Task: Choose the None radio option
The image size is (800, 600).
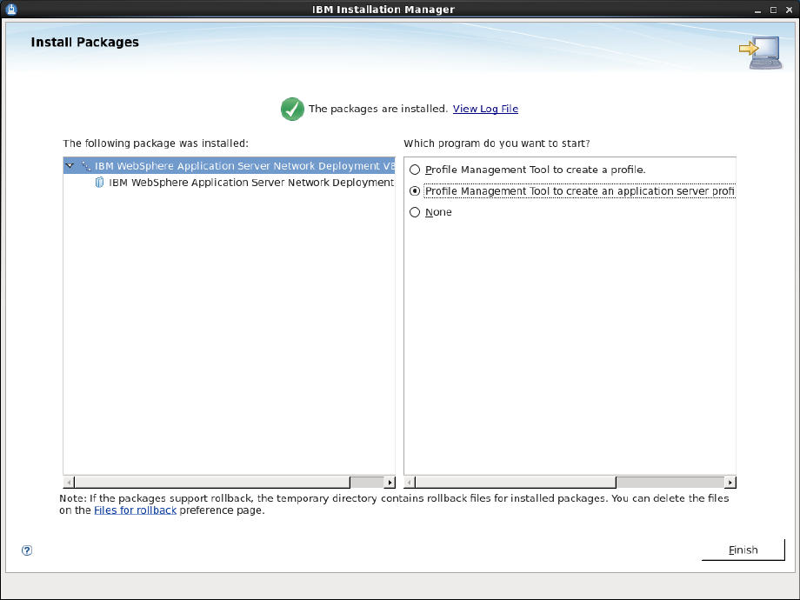Action: pyautogui.click(x=415, y=212)
